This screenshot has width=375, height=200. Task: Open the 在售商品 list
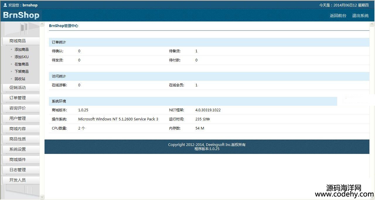point(22,64)
